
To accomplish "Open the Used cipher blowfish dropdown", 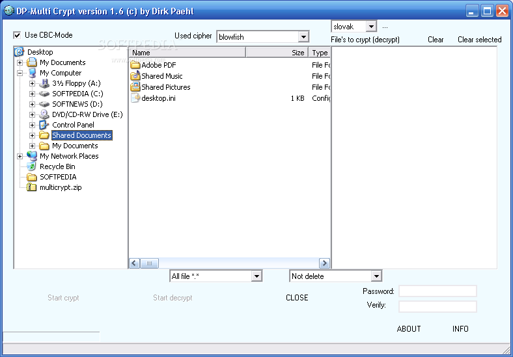I will click(x=303, y=37).
